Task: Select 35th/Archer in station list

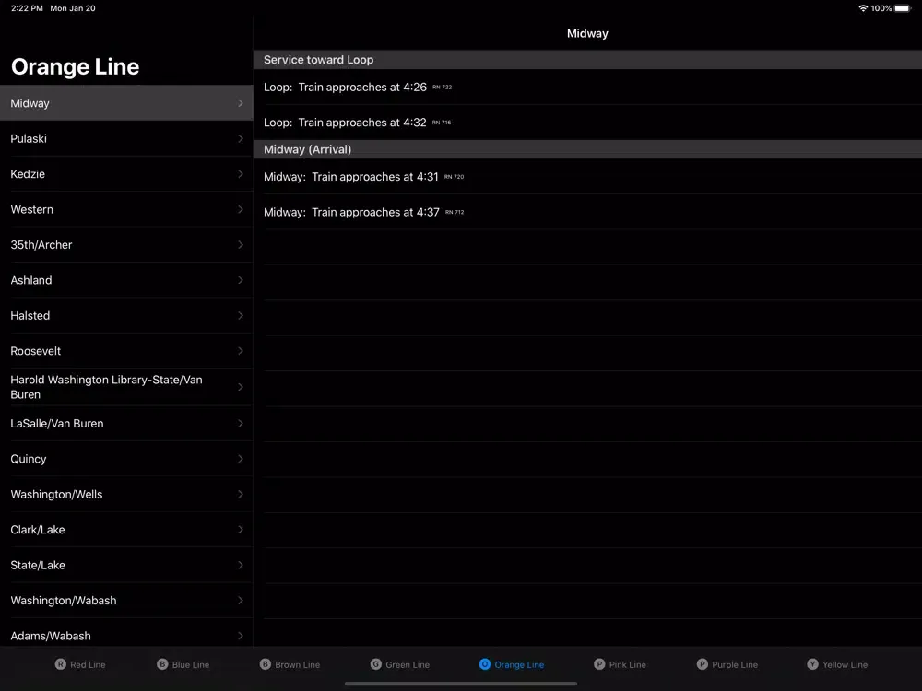Action: click(x=126, y=244)
